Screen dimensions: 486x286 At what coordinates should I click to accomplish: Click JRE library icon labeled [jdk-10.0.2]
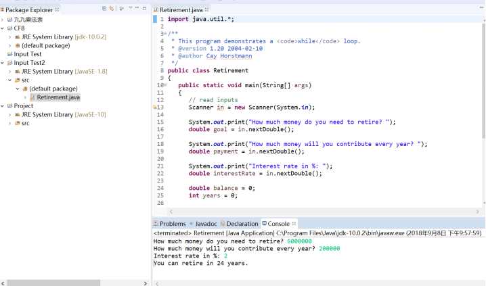(18, 37)
